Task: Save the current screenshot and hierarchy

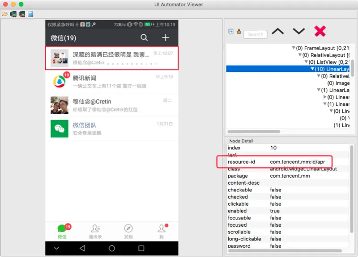Action: coord(30,14)
